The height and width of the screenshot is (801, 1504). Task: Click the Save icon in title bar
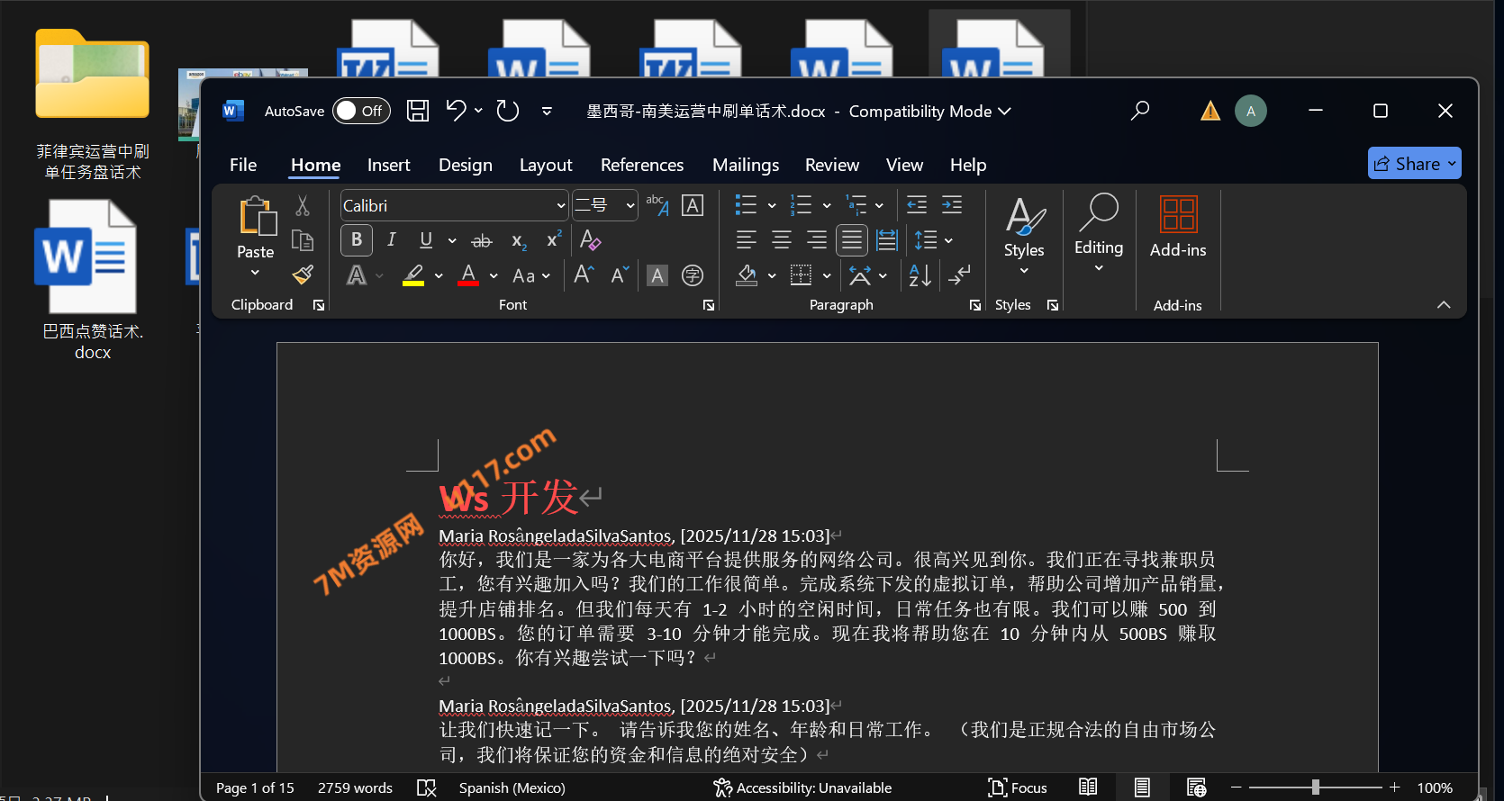pos(418,111)
